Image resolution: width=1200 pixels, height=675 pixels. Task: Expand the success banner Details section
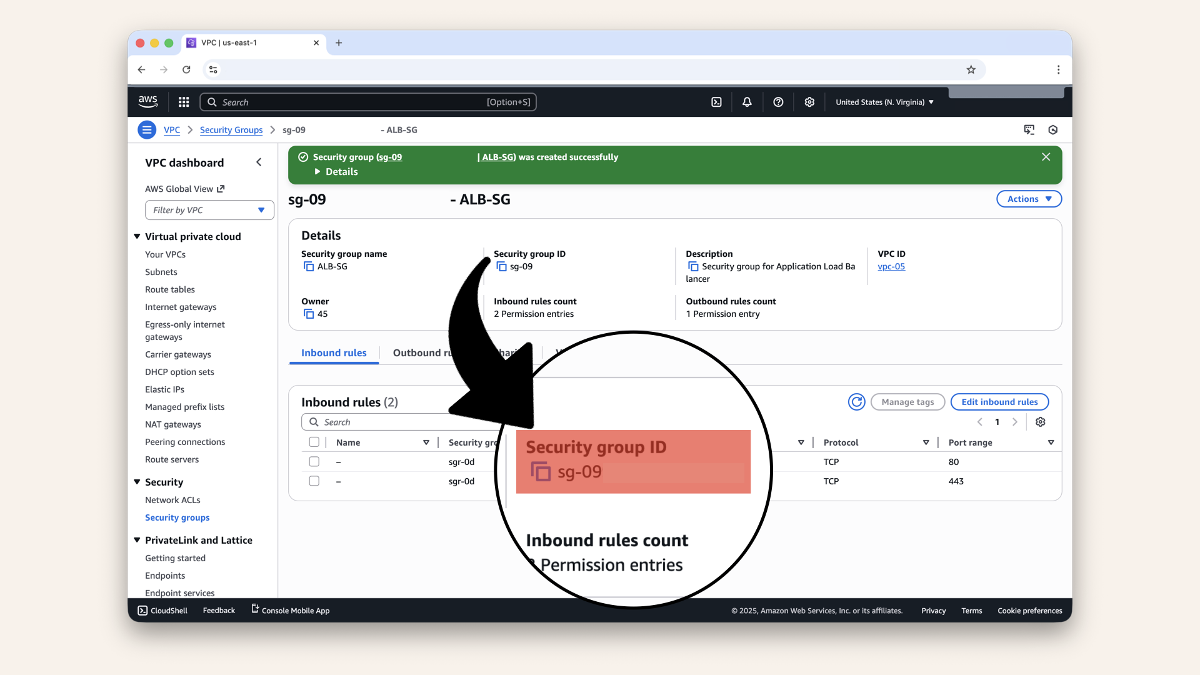336,172
